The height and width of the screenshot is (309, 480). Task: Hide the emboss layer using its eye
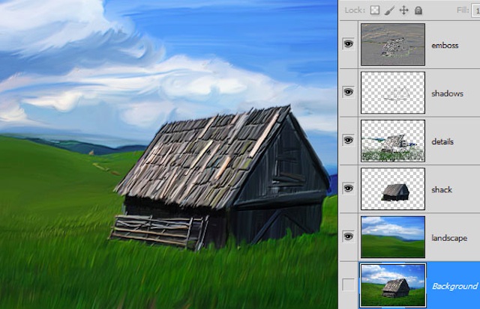click(348, 44)
